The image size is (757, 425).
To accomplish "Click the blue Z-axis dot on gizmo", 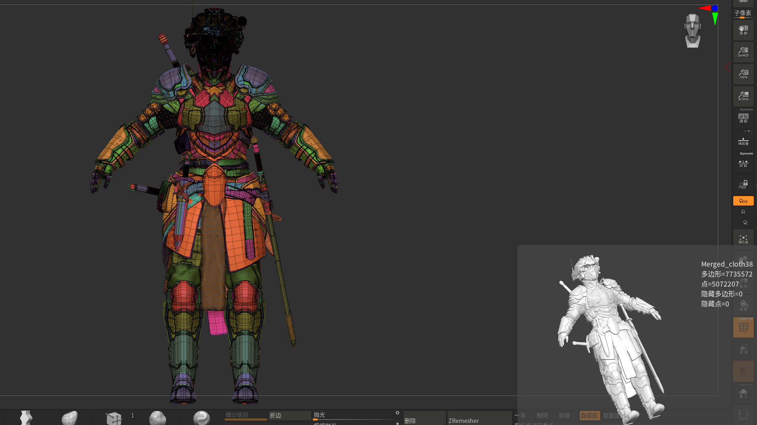I will click(x=715, y=8).
